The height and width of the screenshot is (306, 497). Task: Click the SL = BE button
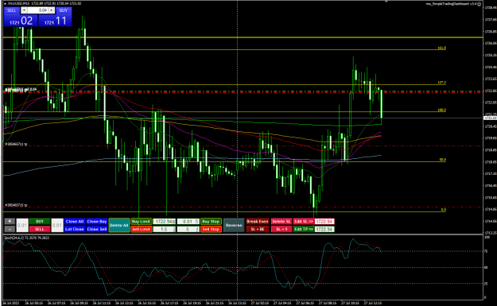(258, 229)
